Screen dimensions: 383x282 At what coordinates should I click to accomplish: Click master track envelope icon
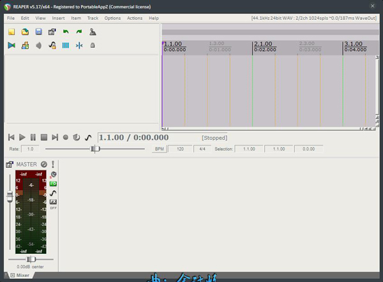pos(53,193)
